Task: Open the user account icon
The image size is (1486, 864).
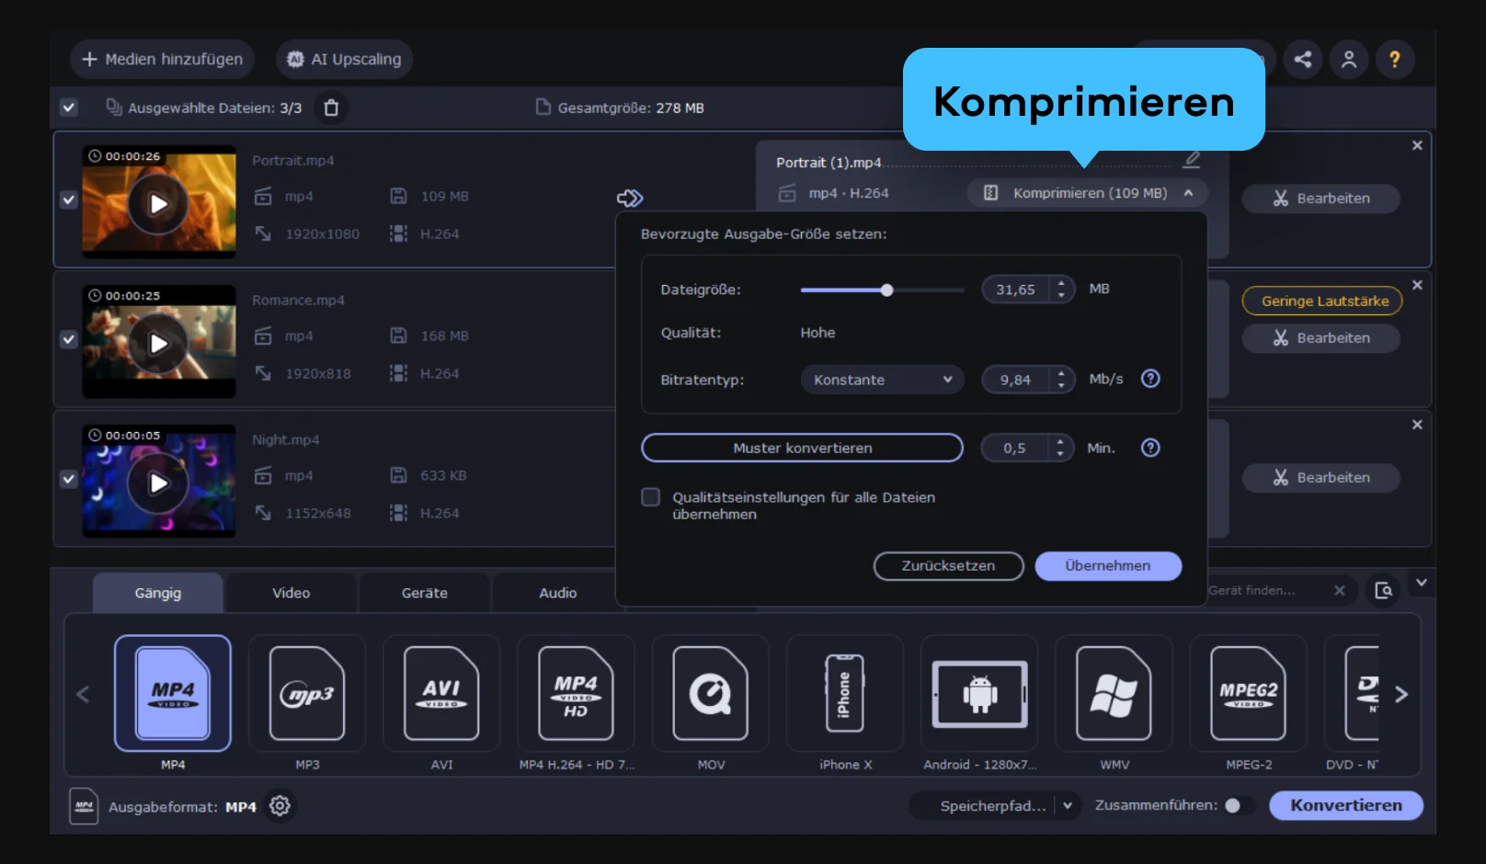Action: pos(1349,60)
